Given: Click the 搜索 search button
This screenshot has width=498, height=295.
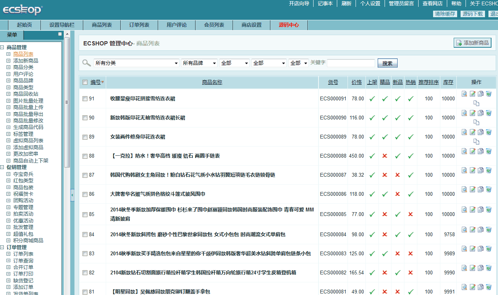Looking at the screenshot, I should point(387,63).
